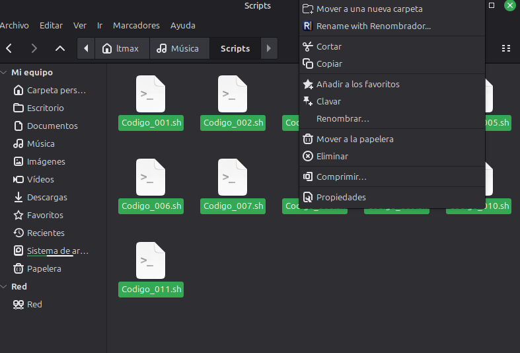Image resolution: width=520 pixels, height=353 pixels.
Task: Switch to compact view icon in toolbar
Action: point(506,48)
